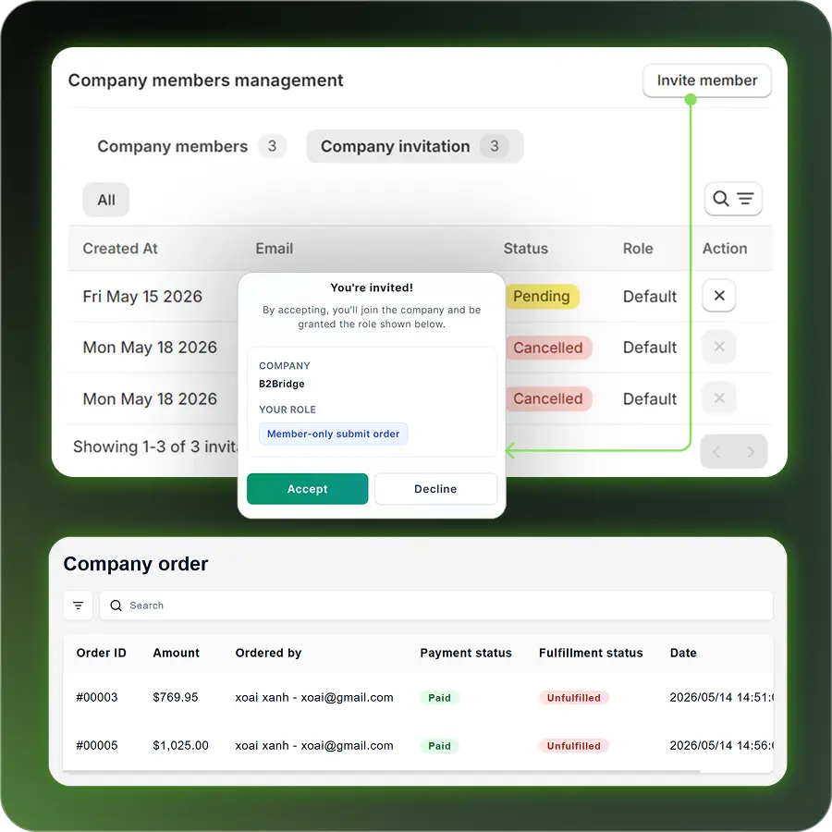Click Paid badge for order #00005
Image resolution: width=832 pixels, height=832 pixels.
[x=439, y=746]
